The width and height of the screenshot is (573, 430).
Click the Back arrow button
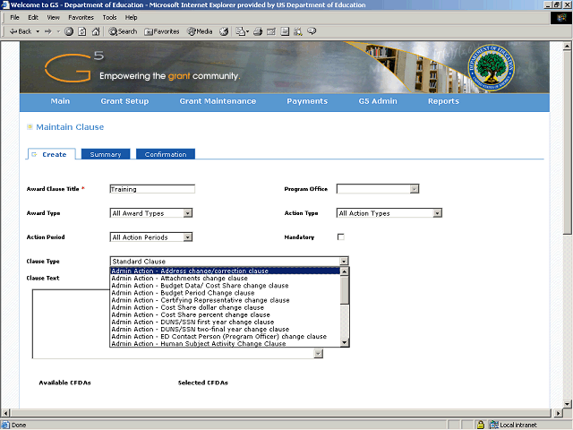click(x=21, y=31)
